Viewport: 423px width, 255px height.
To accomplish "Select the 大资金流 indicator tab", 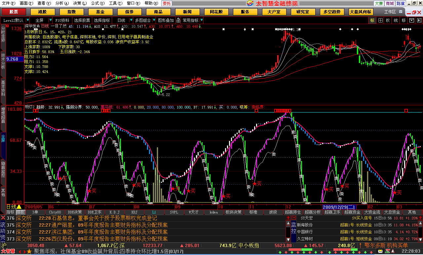I will [372, 212].
